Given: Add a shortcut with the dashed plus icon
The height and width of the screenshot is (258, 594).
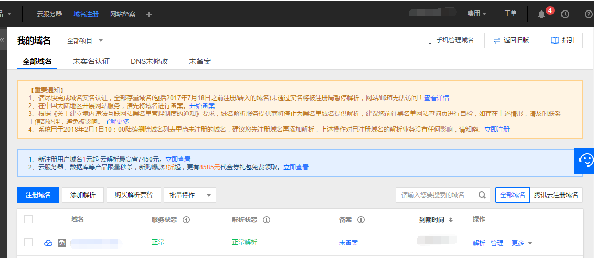Looking at the screenshot, I should point(149,14).
